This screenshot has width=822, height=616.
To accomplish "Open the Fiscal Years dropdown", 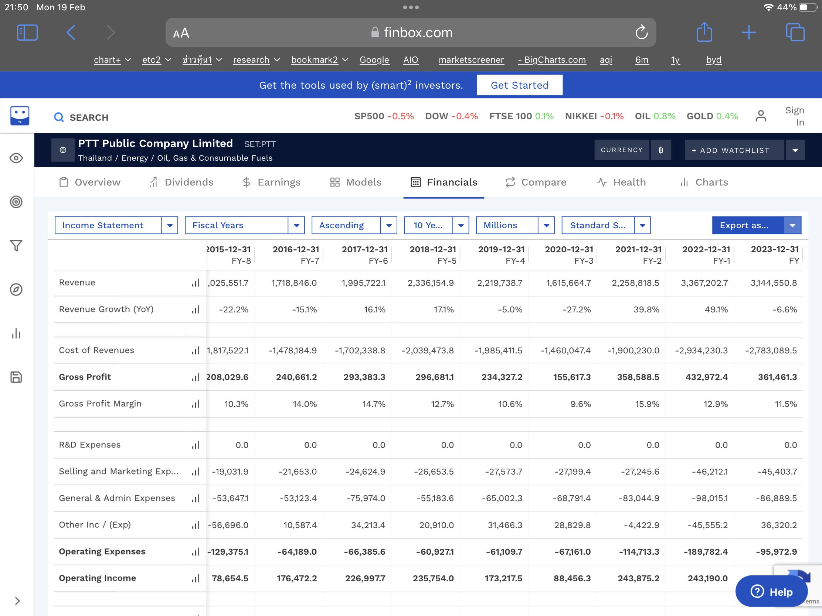I will tap(245, 225).
